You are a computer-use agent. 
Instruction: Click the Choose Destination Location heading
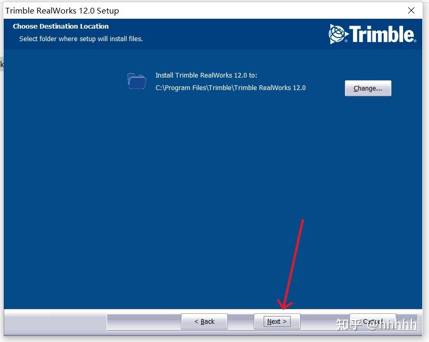coord(60,26)
